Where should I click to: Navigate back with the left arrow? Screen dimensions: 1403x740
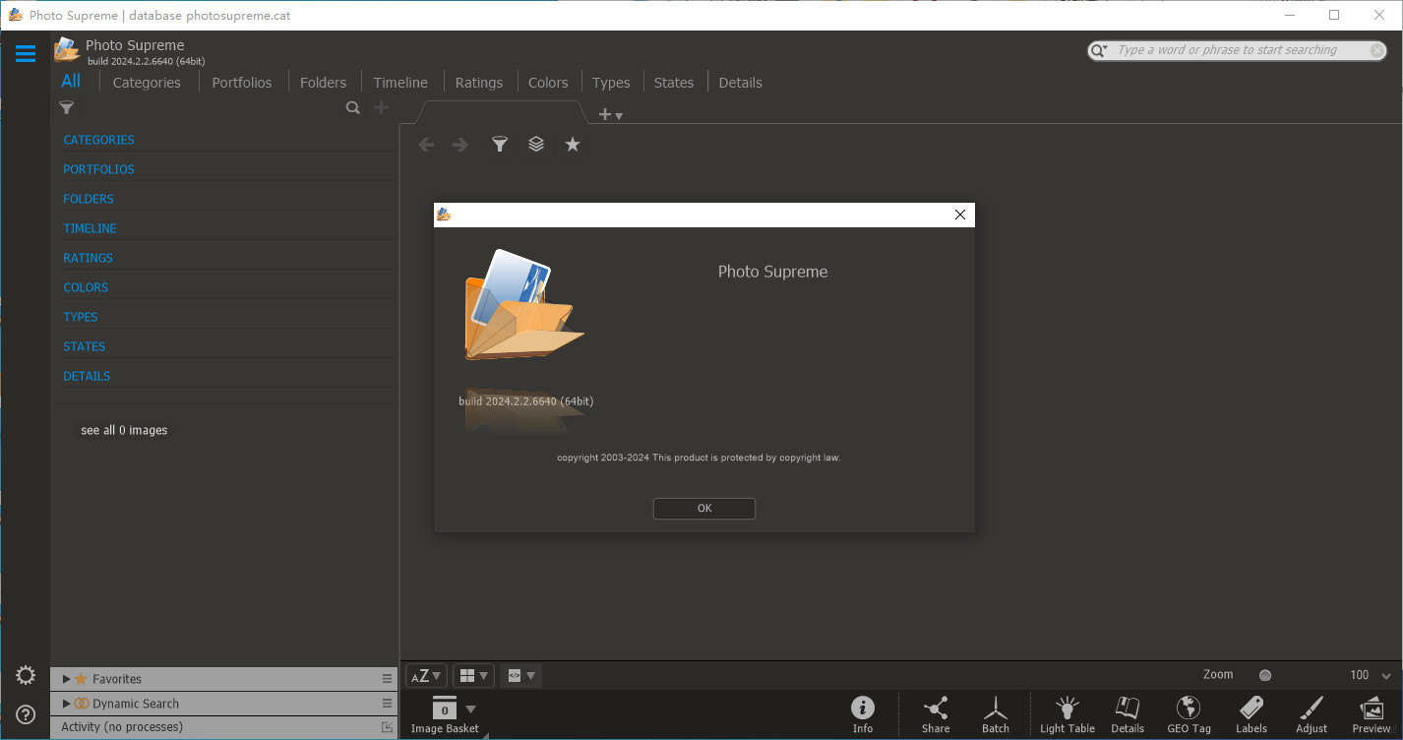pos(426,145)
